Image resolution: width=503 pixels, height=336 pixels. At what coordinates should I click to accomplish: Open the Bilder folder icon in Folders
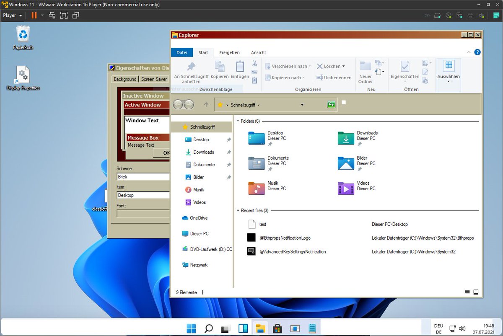pyautogui.click(x=346, y=163)
